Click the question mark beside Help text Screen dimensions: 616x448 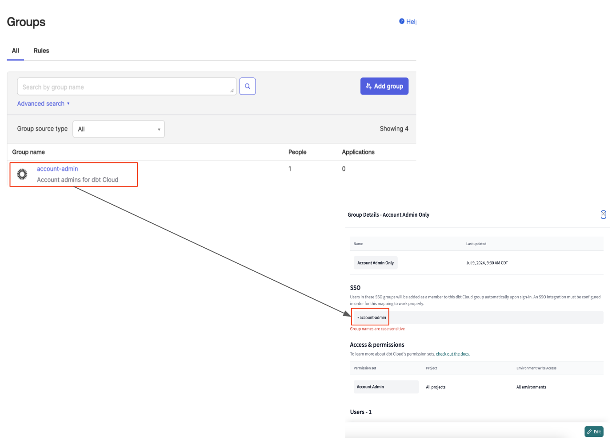pyautogui.click(x=402, y=21)
